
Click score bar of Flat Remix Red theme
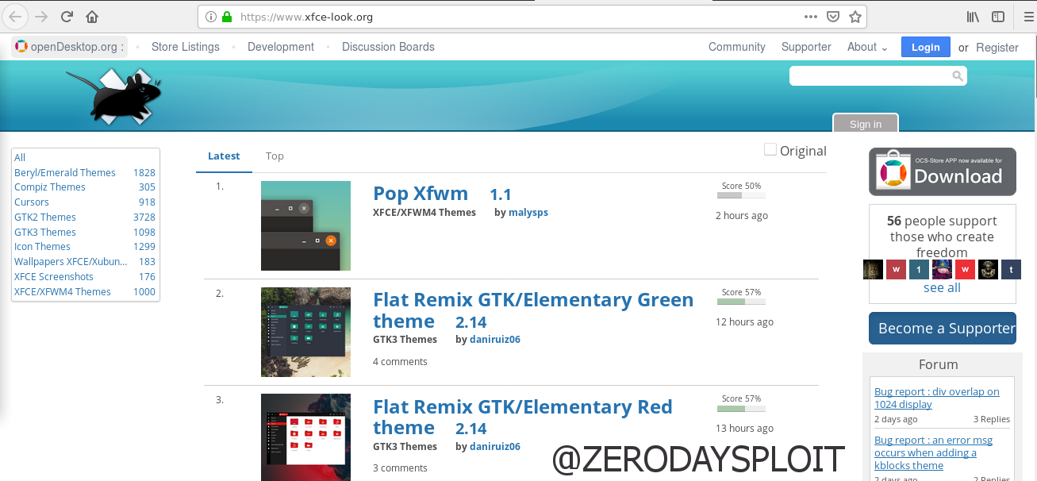pos(741,408)
